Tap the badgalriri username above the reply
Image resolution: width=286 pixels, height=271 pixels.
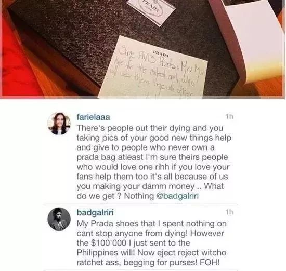[95, 212]
